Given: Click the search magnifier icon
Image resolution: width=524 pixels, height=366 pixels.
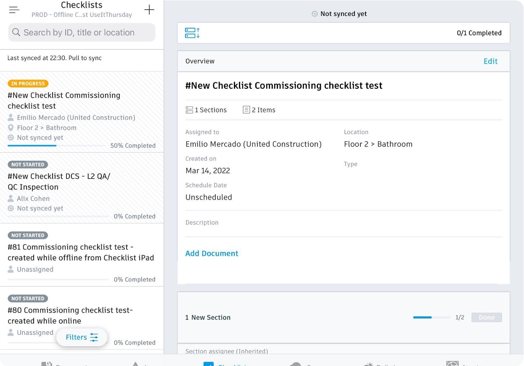Looking at the screenshot, I should tap(16, 32).
